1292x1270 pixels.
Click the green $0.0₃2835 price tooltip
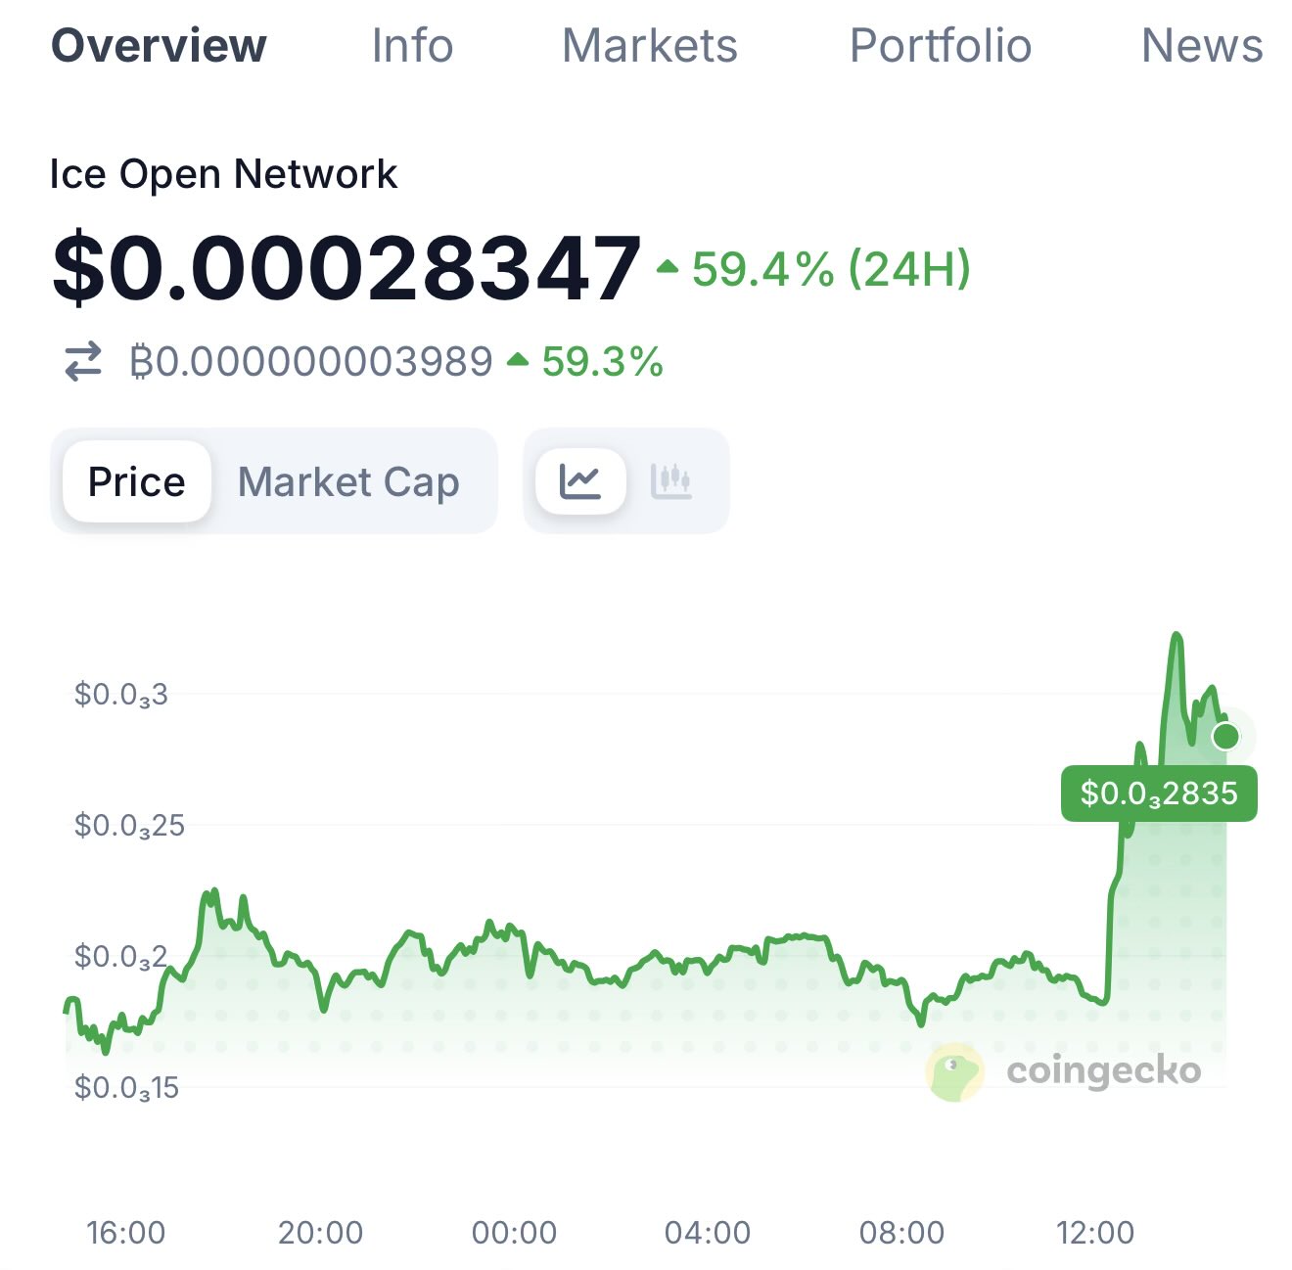(x=1159, y=793)
